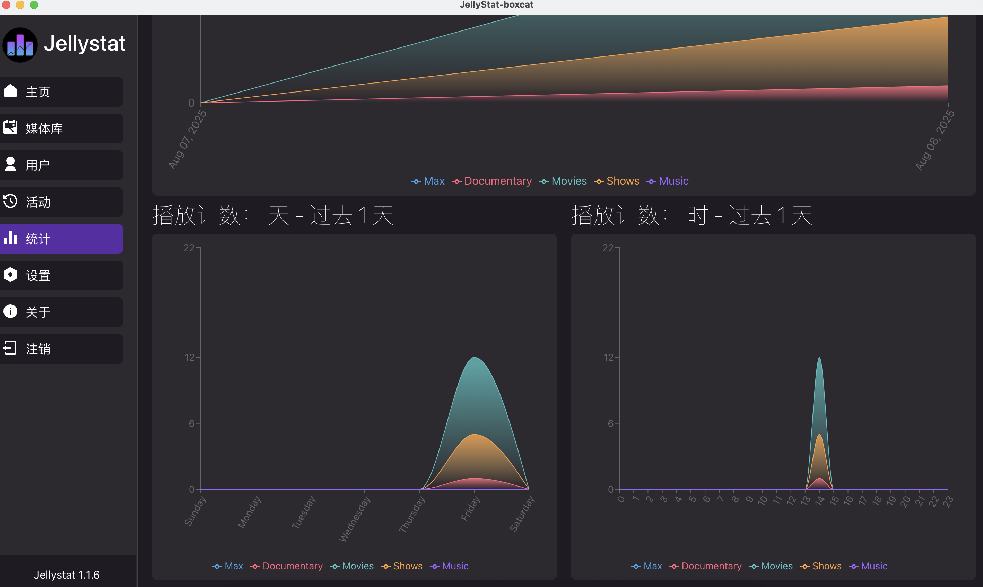Screen dimensions: 983x587
Task: Hide Movies series in daily play count chart
Action: [x=352, y=566]
